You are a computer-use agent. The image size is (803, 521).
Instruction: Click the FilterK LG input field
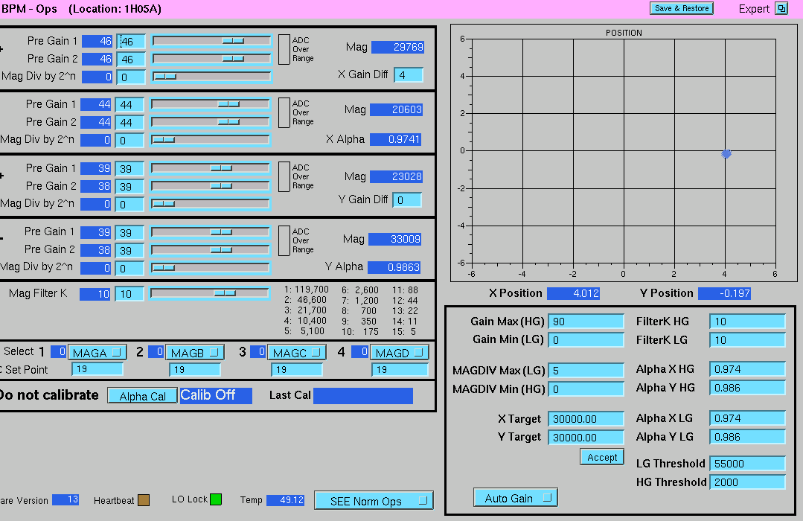tap(747, 339)
